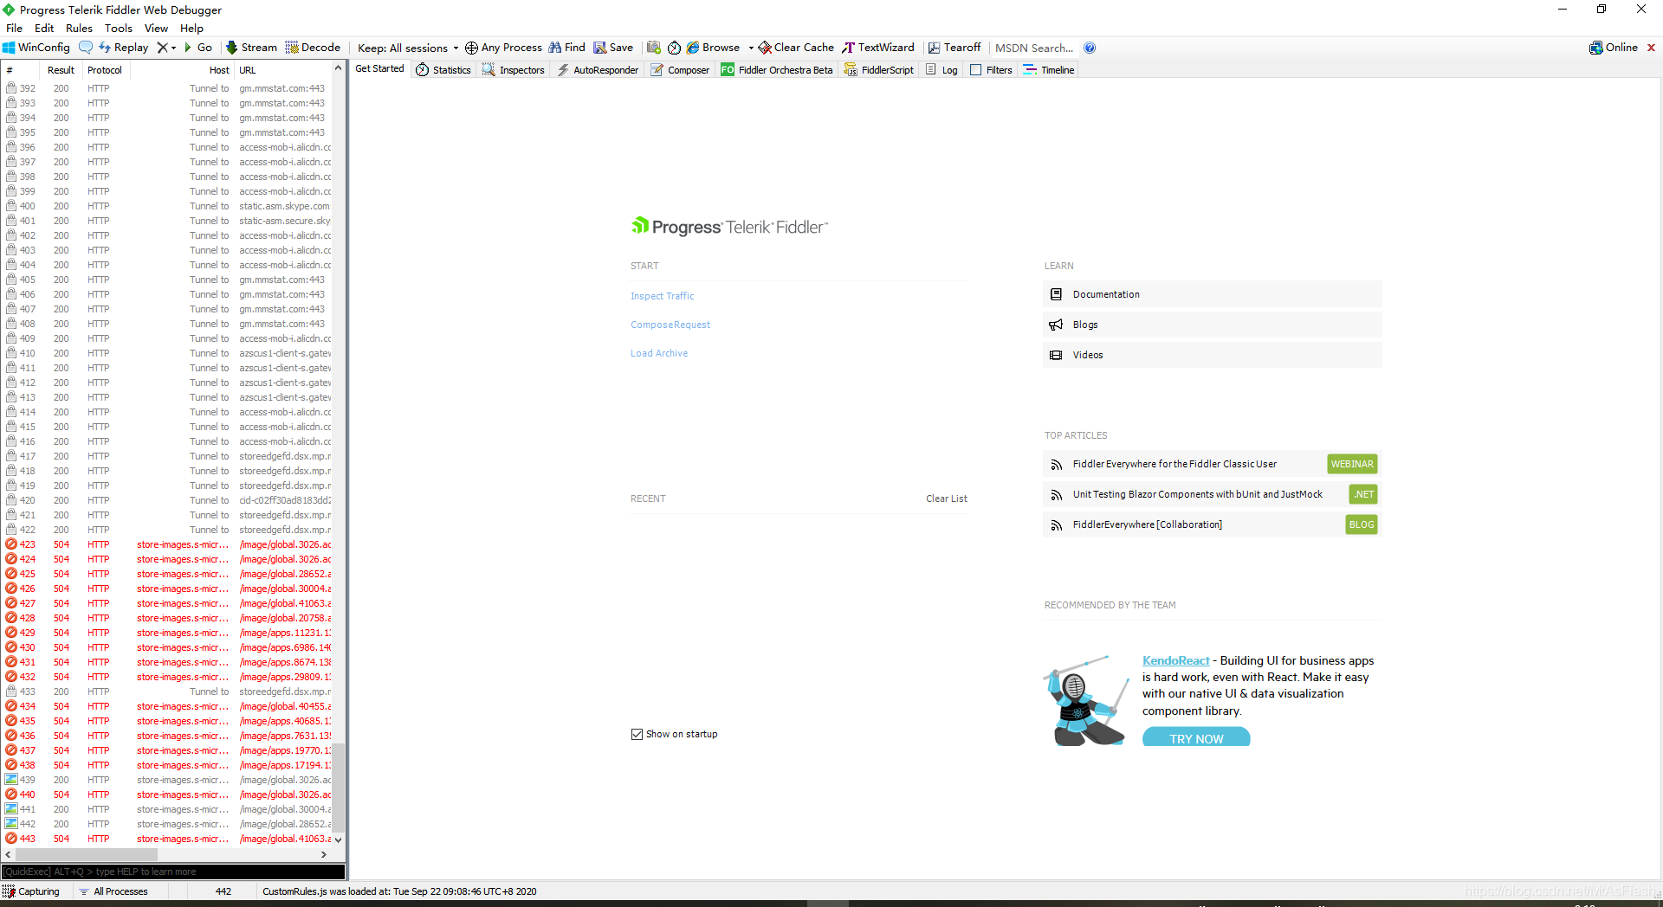This screenshot has width=1663, height=907.
Task: Click the MSDN Search input field
Action: (1035, 48)
